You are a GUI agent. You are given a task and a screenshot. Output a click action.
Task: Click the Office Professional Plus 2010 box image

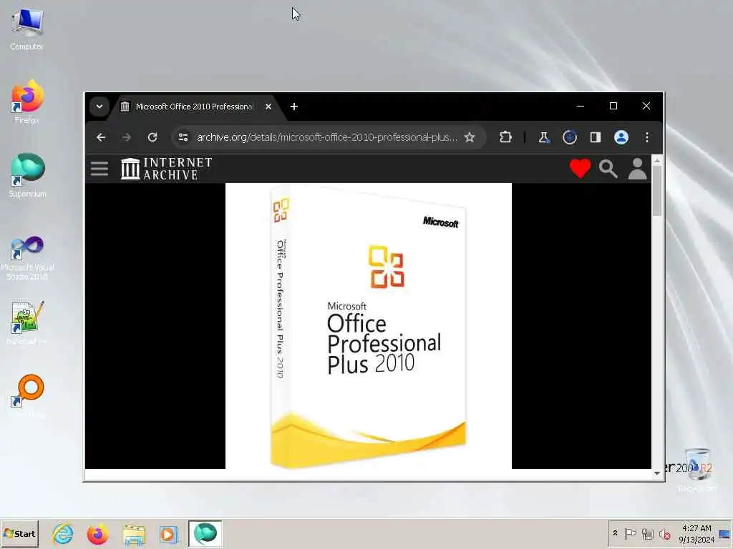369,326
